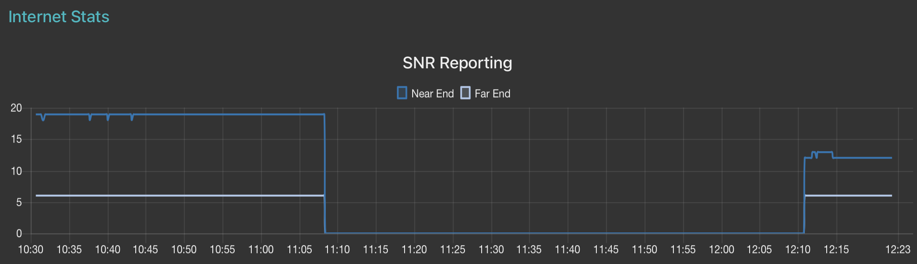The image size is (917, 264).
Task: Click the SNR Reporting chart title
Action: (x=457, y=63)
